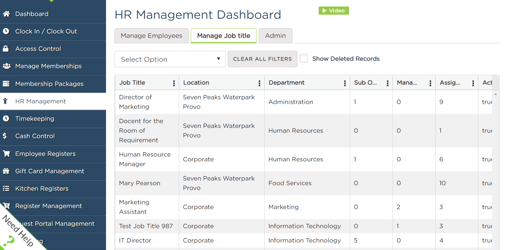The width and height of the screenshot is (505, 250).
Task: Switch to the Admin tab
Action: (275, 36)
